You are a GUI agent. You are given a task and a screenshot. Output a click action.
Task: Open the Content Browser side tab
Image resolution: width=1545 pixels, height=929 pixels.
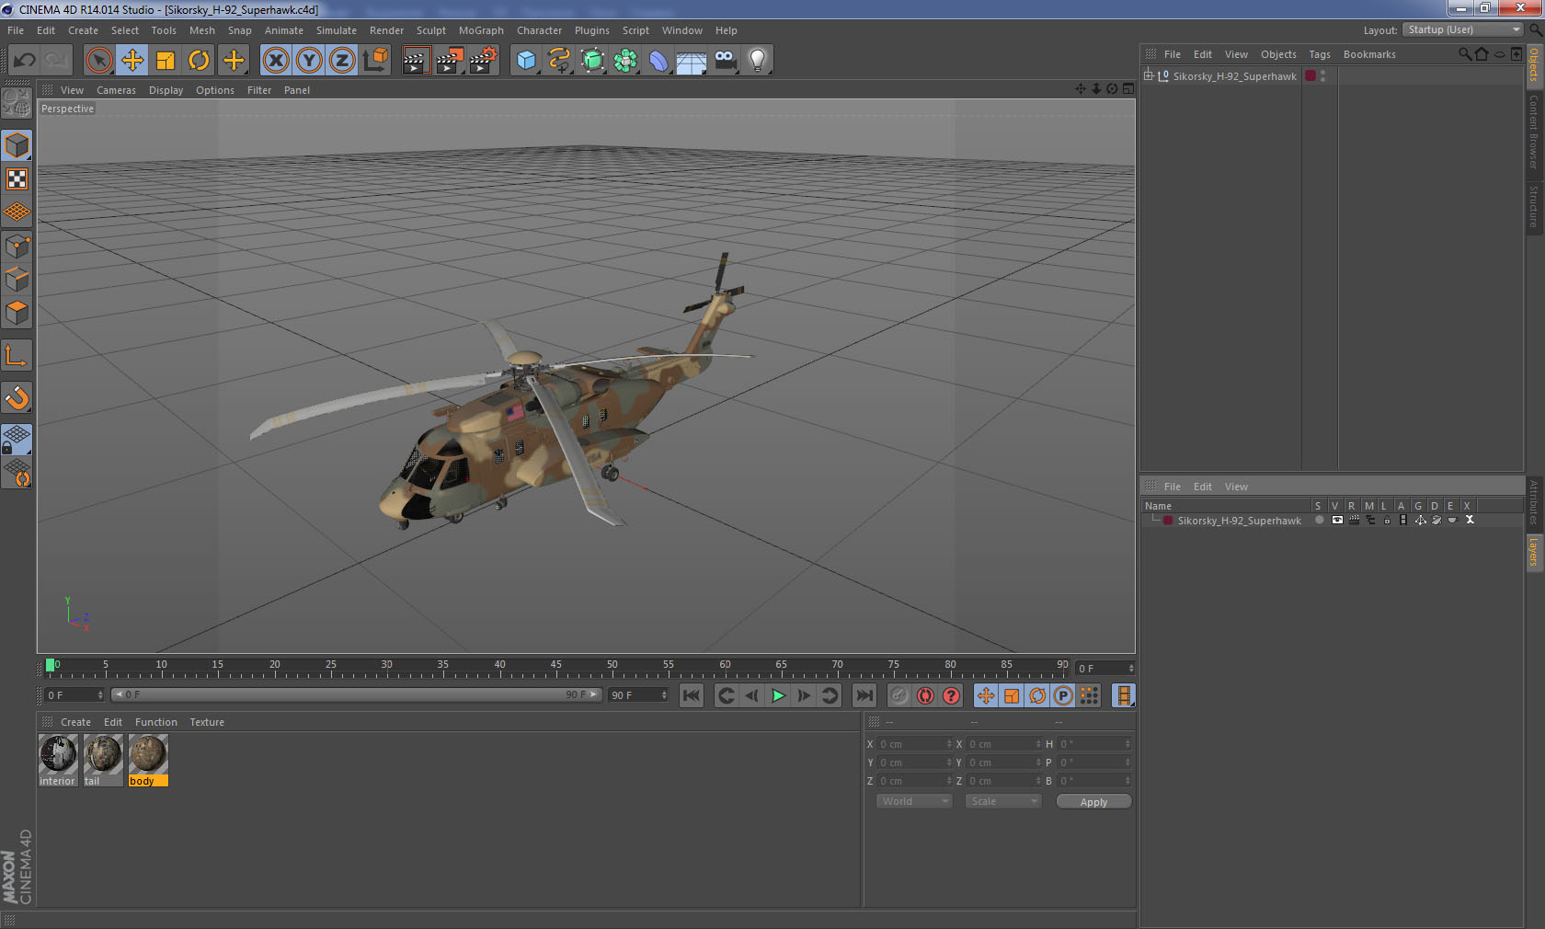coord(1534,132)
